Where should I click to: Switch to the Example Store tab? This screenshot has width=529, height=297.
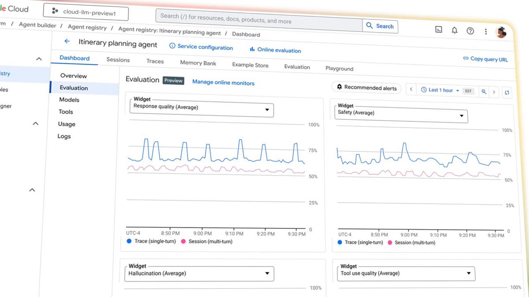[250, 65]
